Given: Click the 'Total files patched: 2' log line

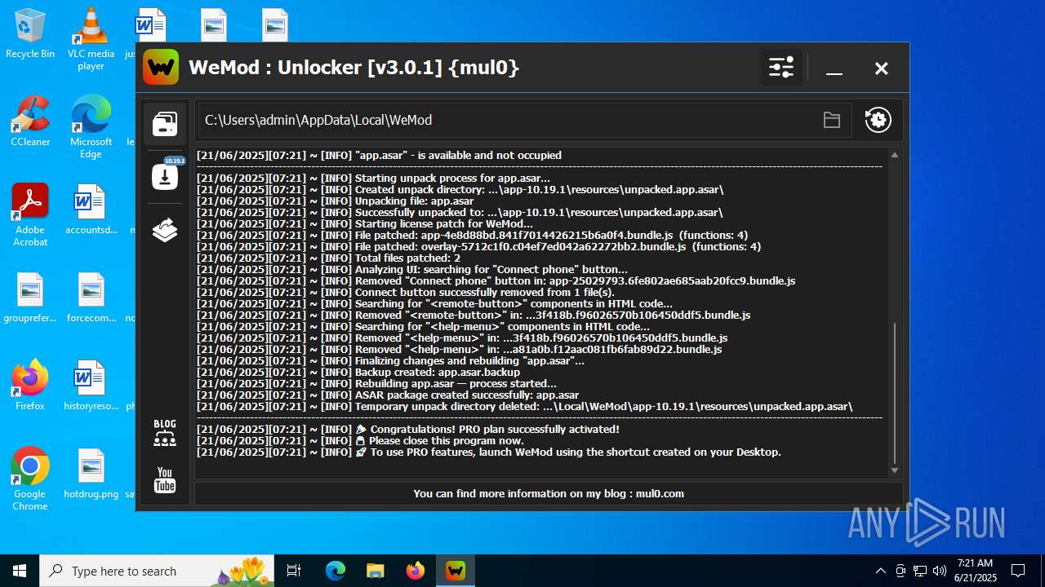Looking at the screenshot, I should pyautogui.click(x=328, y=258).
